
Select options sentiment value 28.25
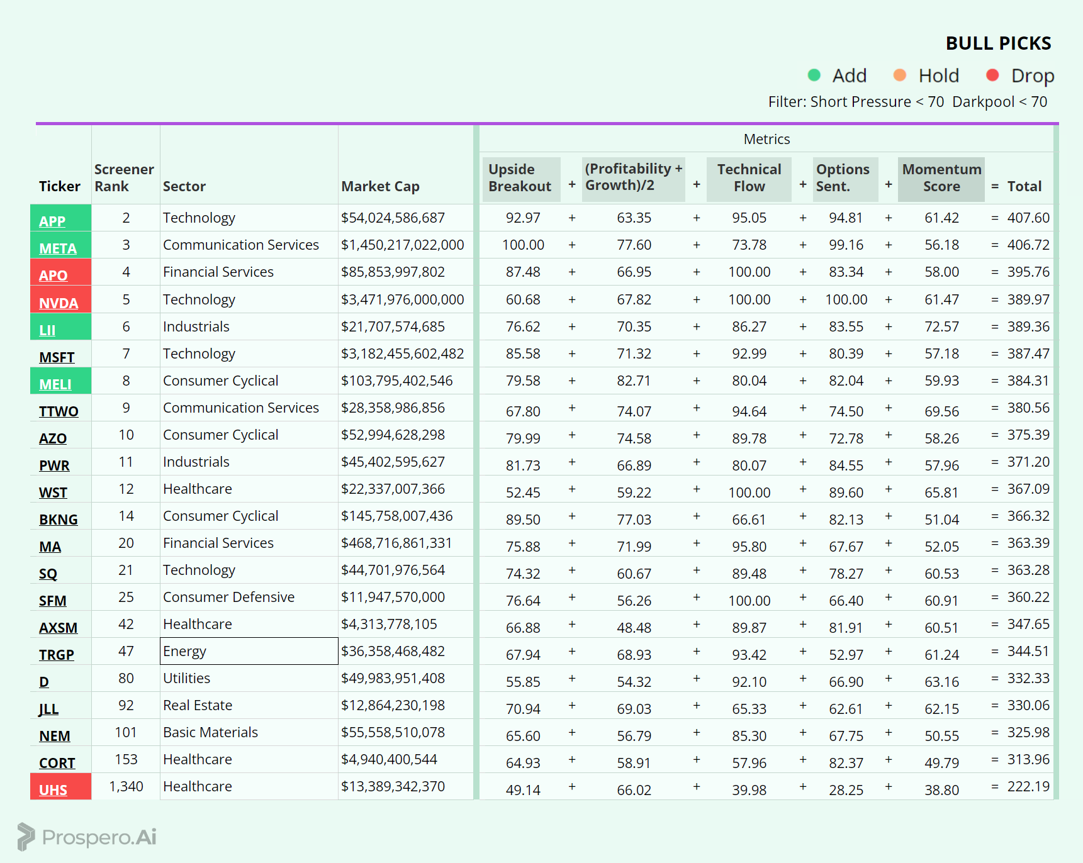coord(846,790)
